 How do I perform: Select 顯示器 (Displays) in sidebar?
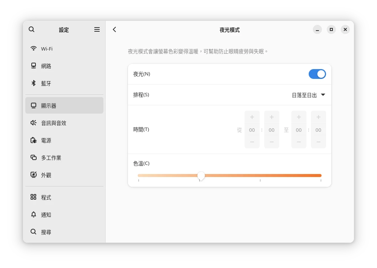pos(64,106)
